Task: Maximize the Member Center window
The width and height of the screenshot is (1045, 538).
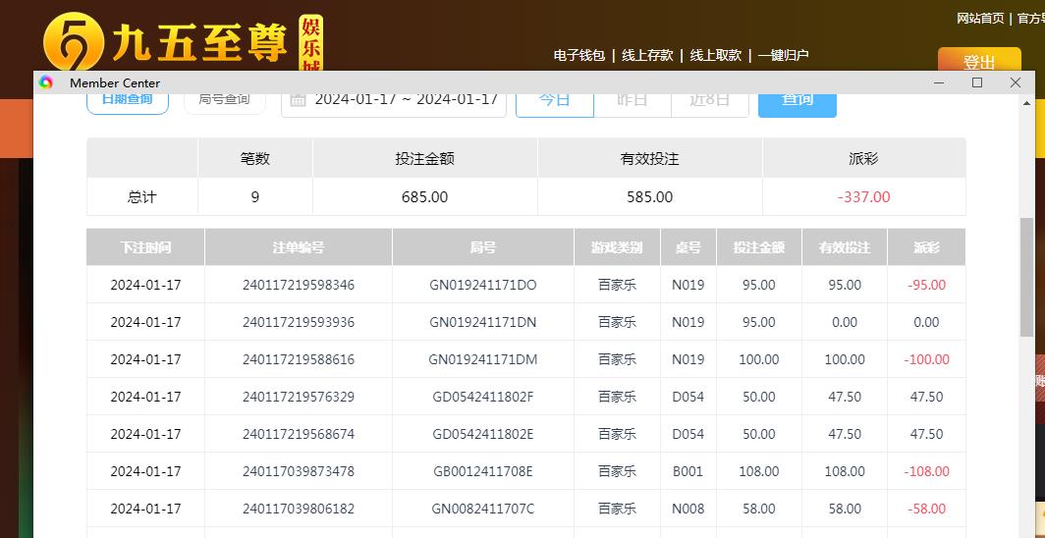Action: (977, 83)
